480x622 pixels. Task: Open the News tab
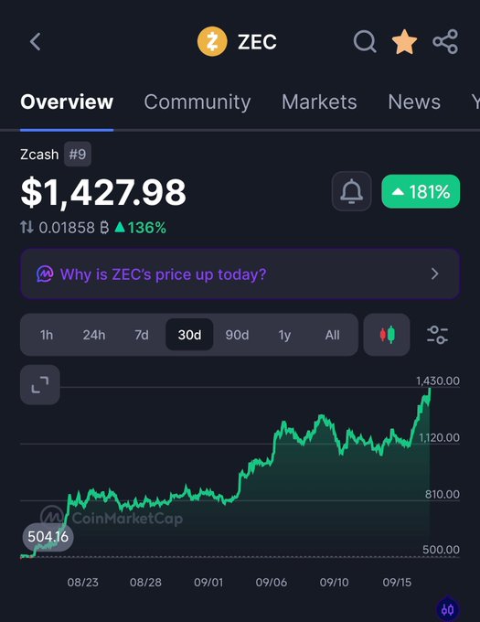click(x=414, y=102)
